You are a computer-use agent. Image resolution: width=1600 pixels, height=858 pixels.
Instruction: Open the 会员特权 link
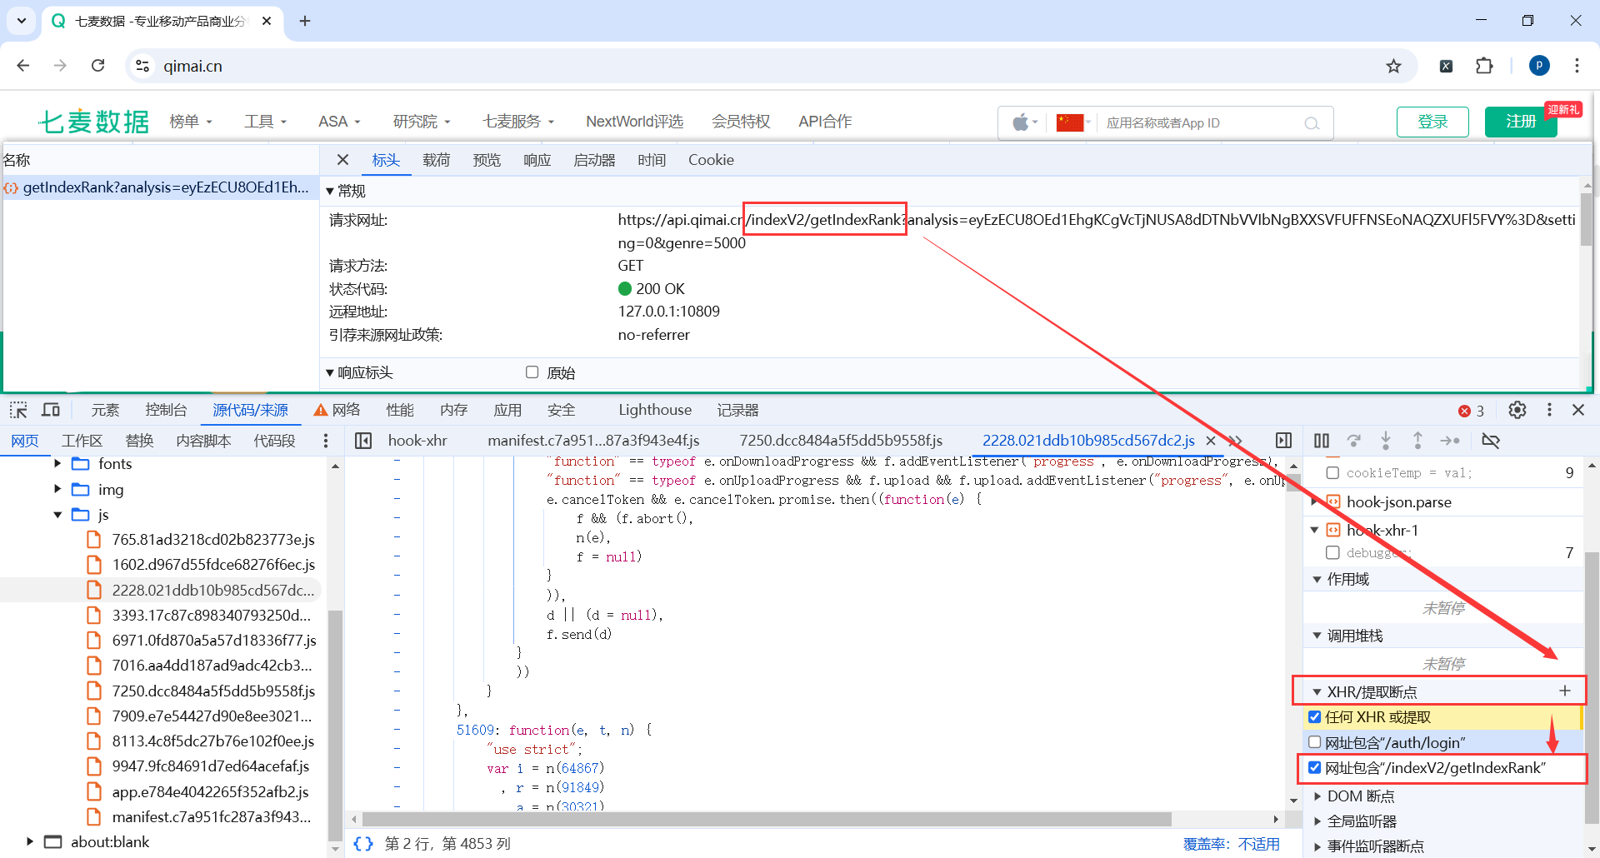click(741, 122)
